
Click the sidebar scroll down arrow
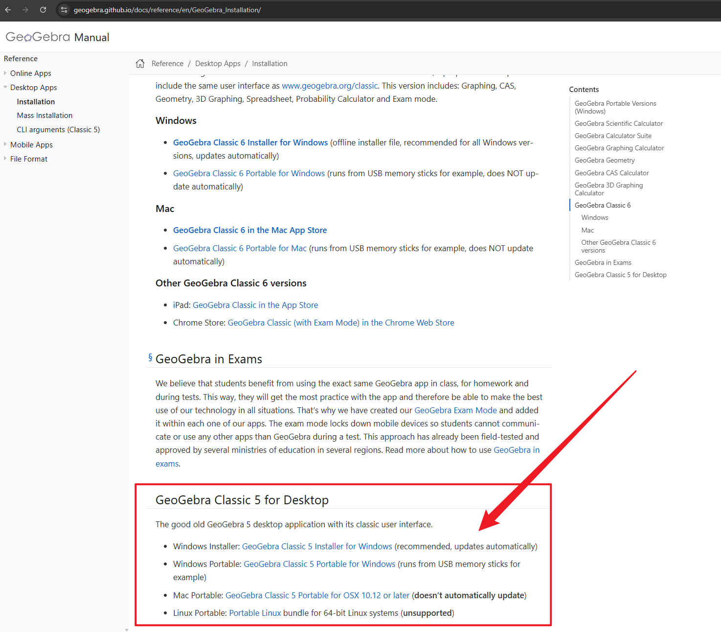pyautogui.click(x=127, y=630)
